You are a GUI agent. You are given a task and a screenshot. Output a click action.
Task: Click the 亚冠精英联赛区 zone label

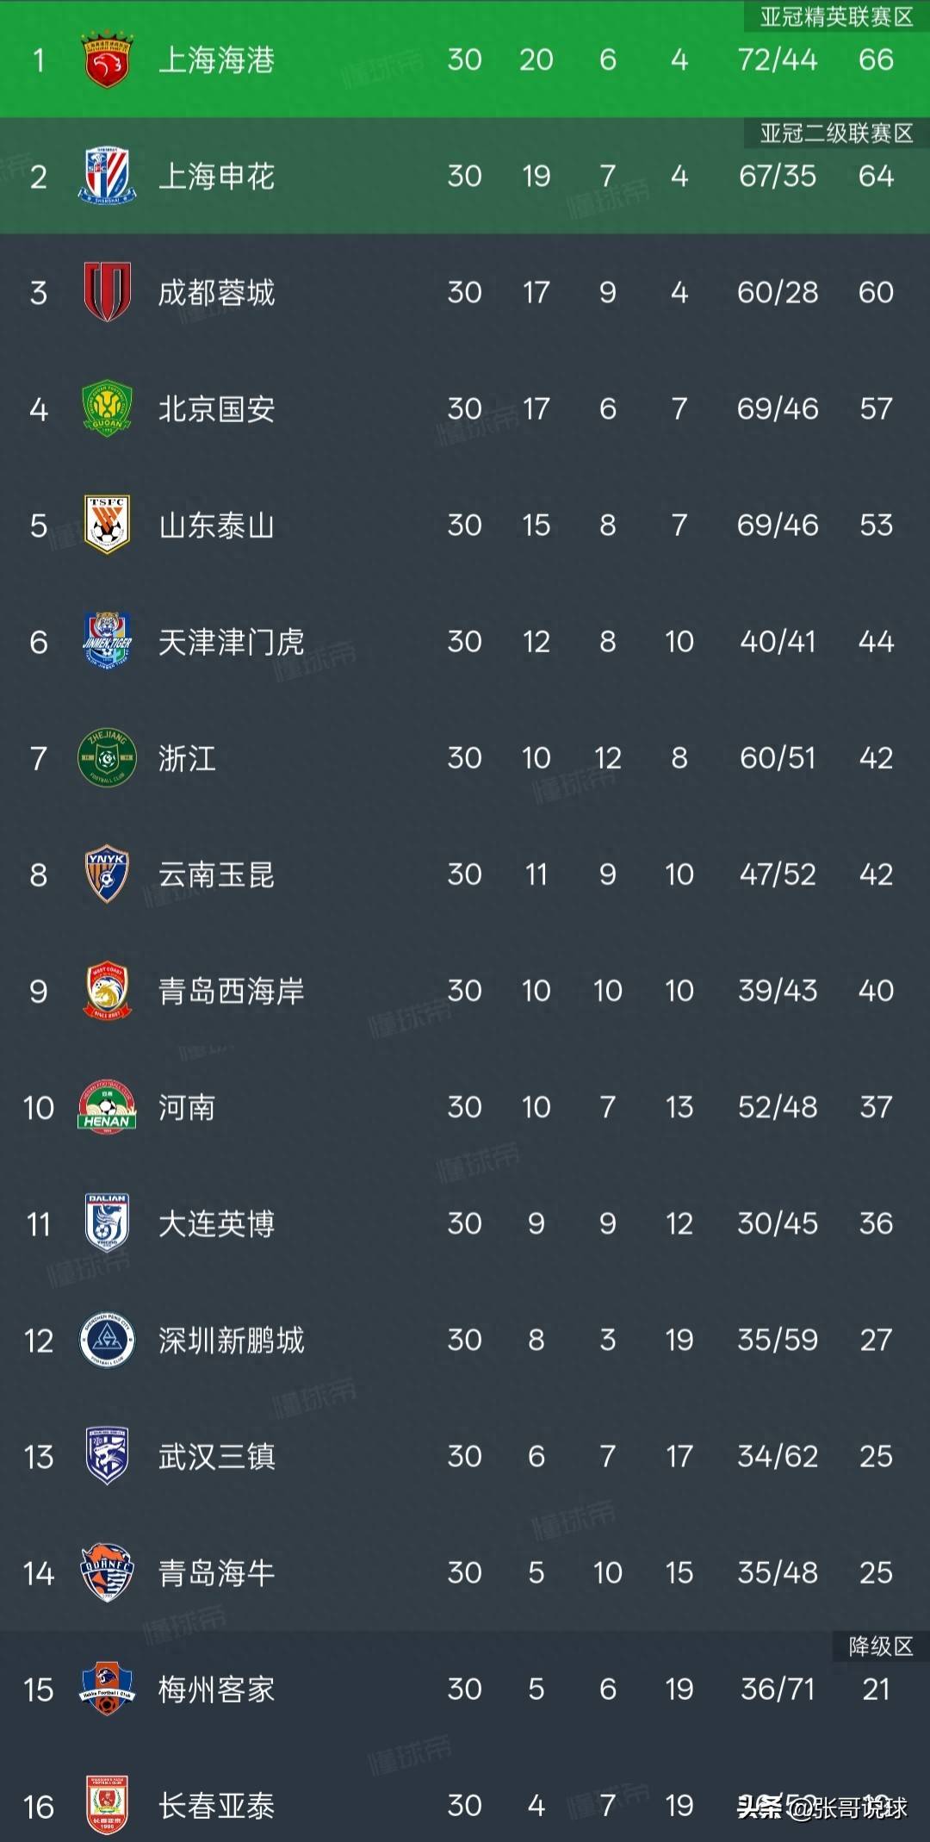click(x=835, y=17)
